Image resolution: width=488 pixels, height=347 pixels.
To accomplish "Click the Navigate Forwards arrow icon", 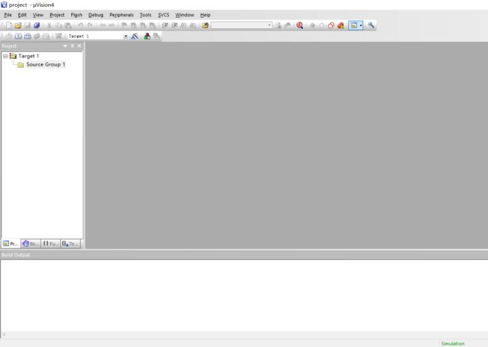I will [111, 26].
